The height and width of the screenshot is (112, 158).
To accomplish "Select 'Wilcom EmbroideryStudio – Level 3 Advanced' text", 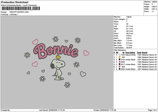I will 19,5.
